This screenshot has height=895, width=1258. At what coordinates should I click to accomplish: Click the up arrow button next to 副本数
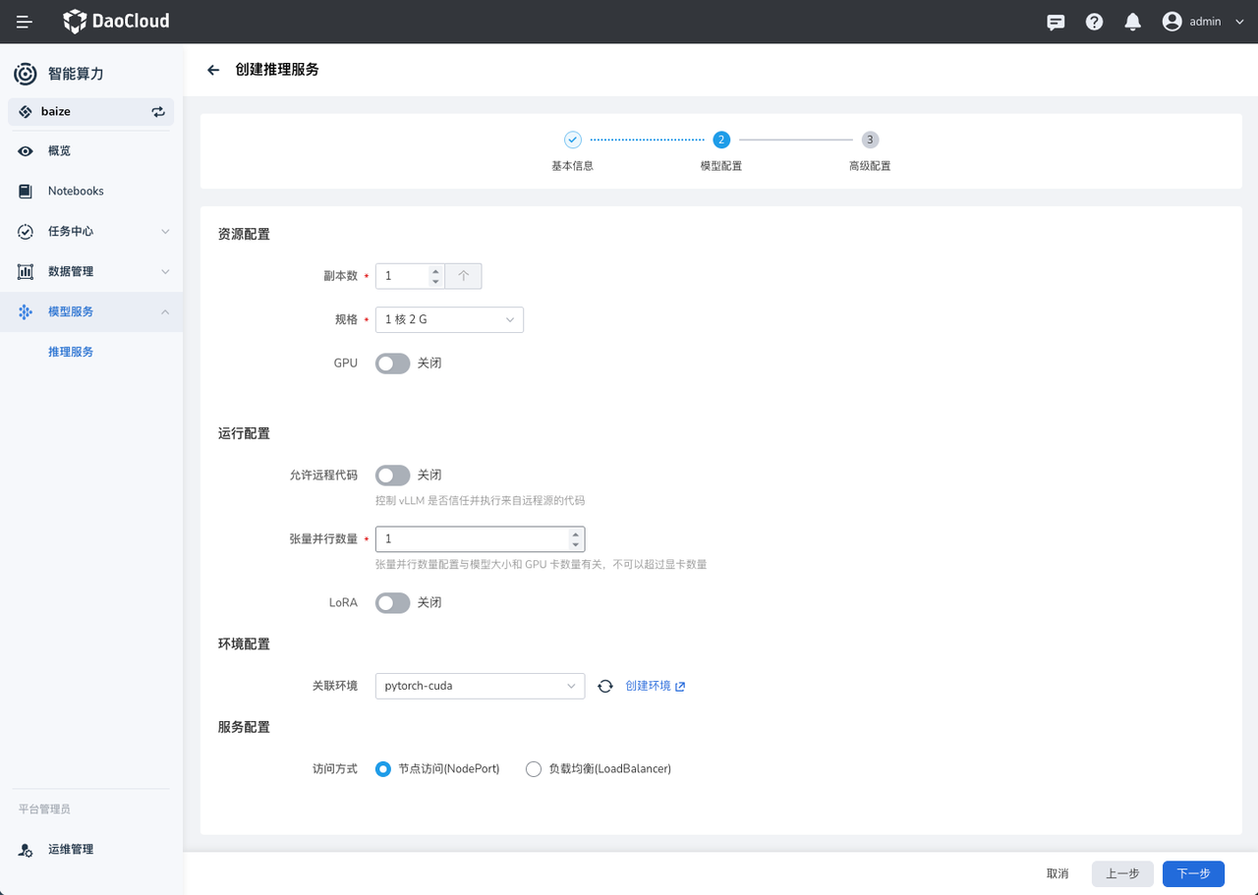[x=463, y=276]
